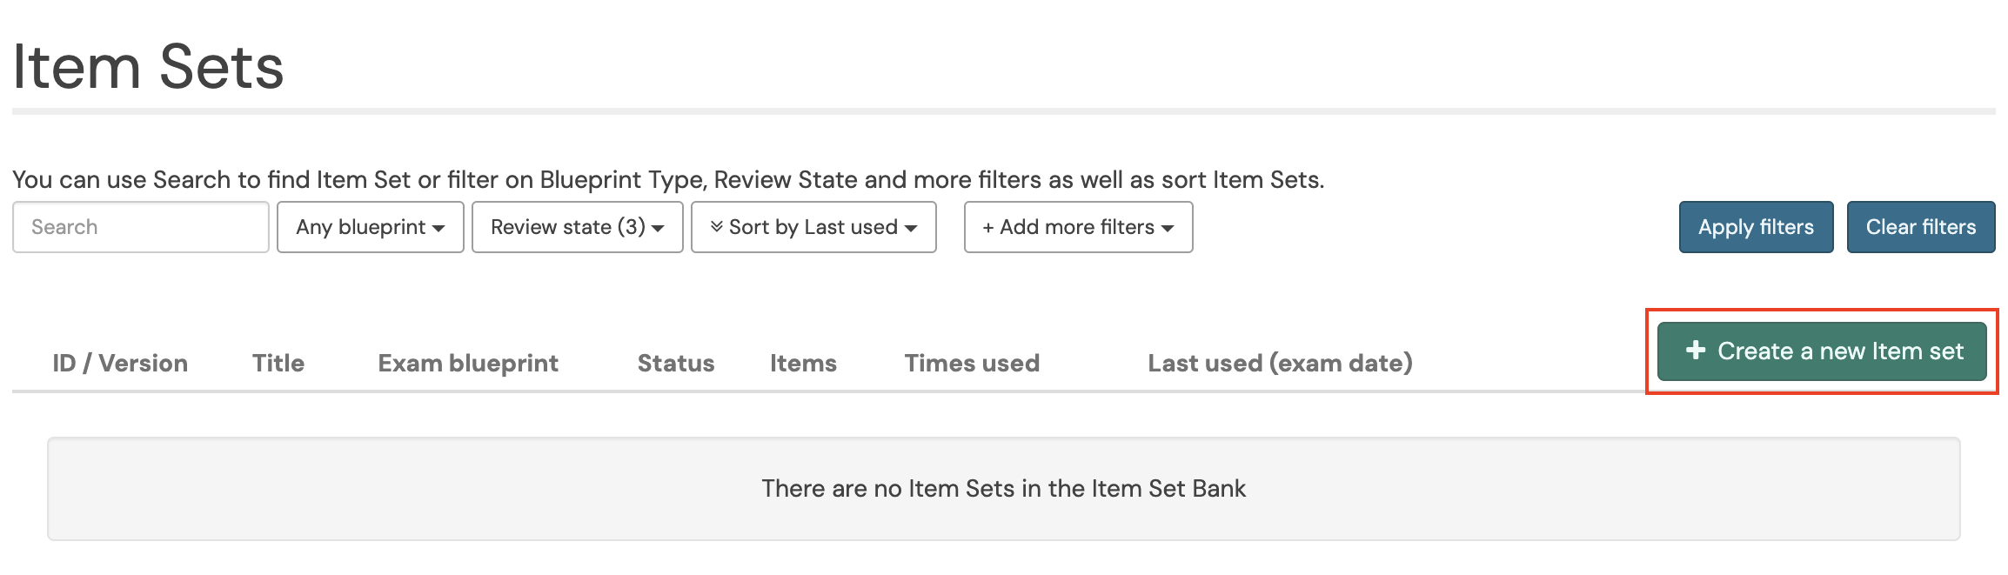Viewport: 2008px width, 575px height.
Task: Click the caret arrow on Add more filters
Action: [1167, 227]
